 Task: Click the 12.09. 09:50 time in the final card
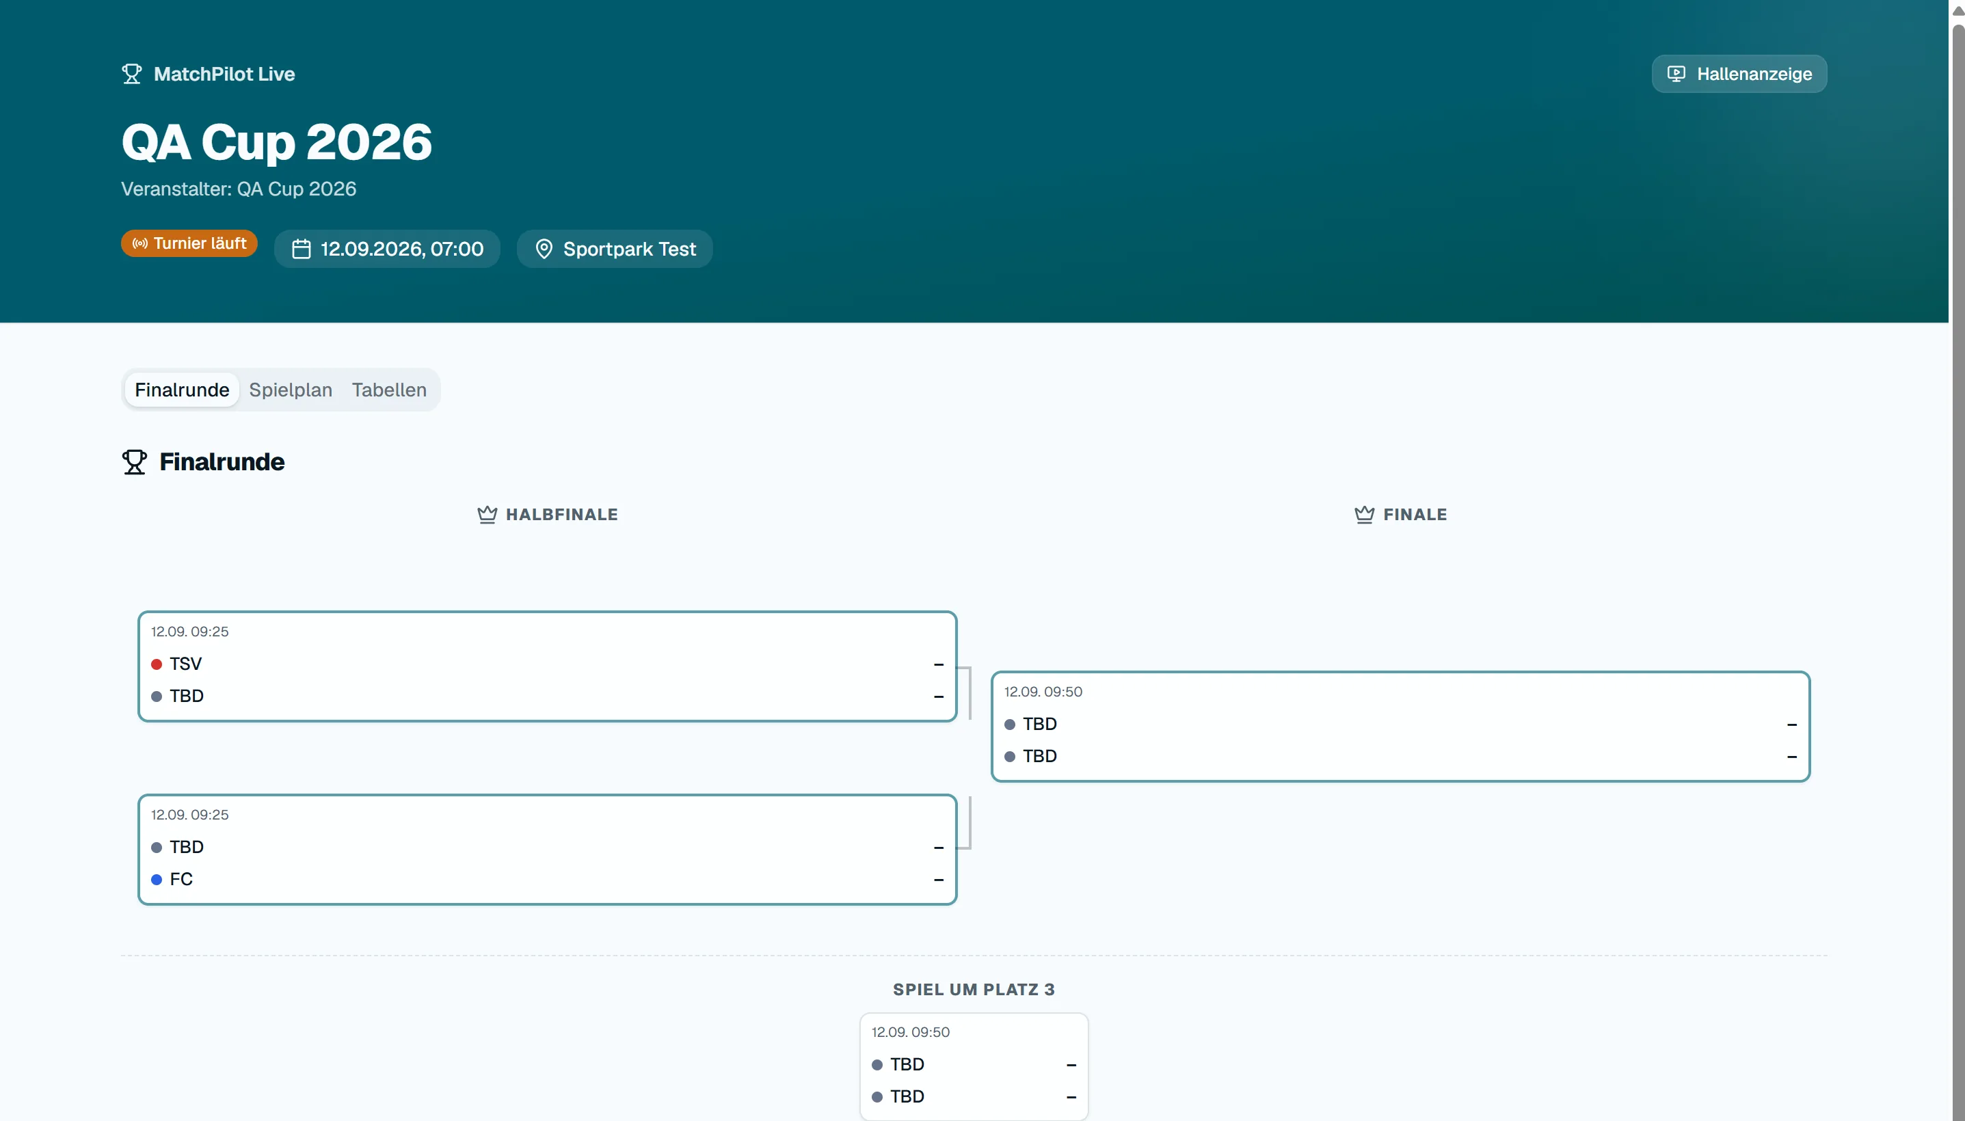click(1043, 691)
